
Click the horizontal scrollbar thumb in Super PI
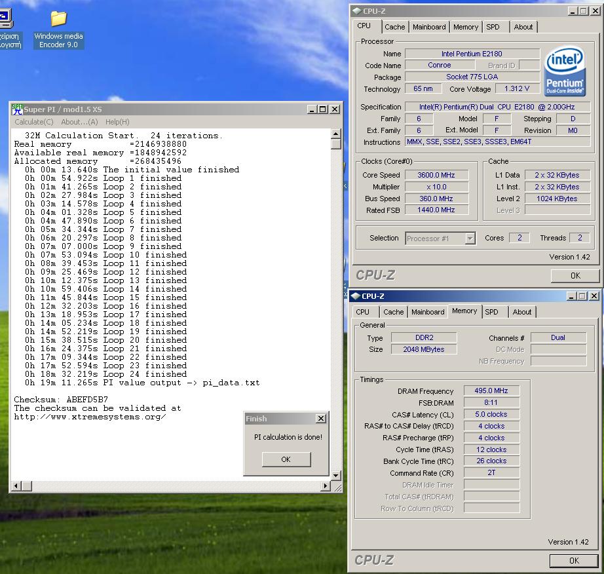(27, 486)
